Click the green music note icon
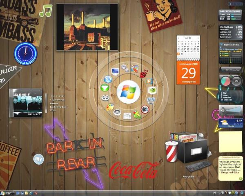The image size is (245, 196). (x=45, y=11)
